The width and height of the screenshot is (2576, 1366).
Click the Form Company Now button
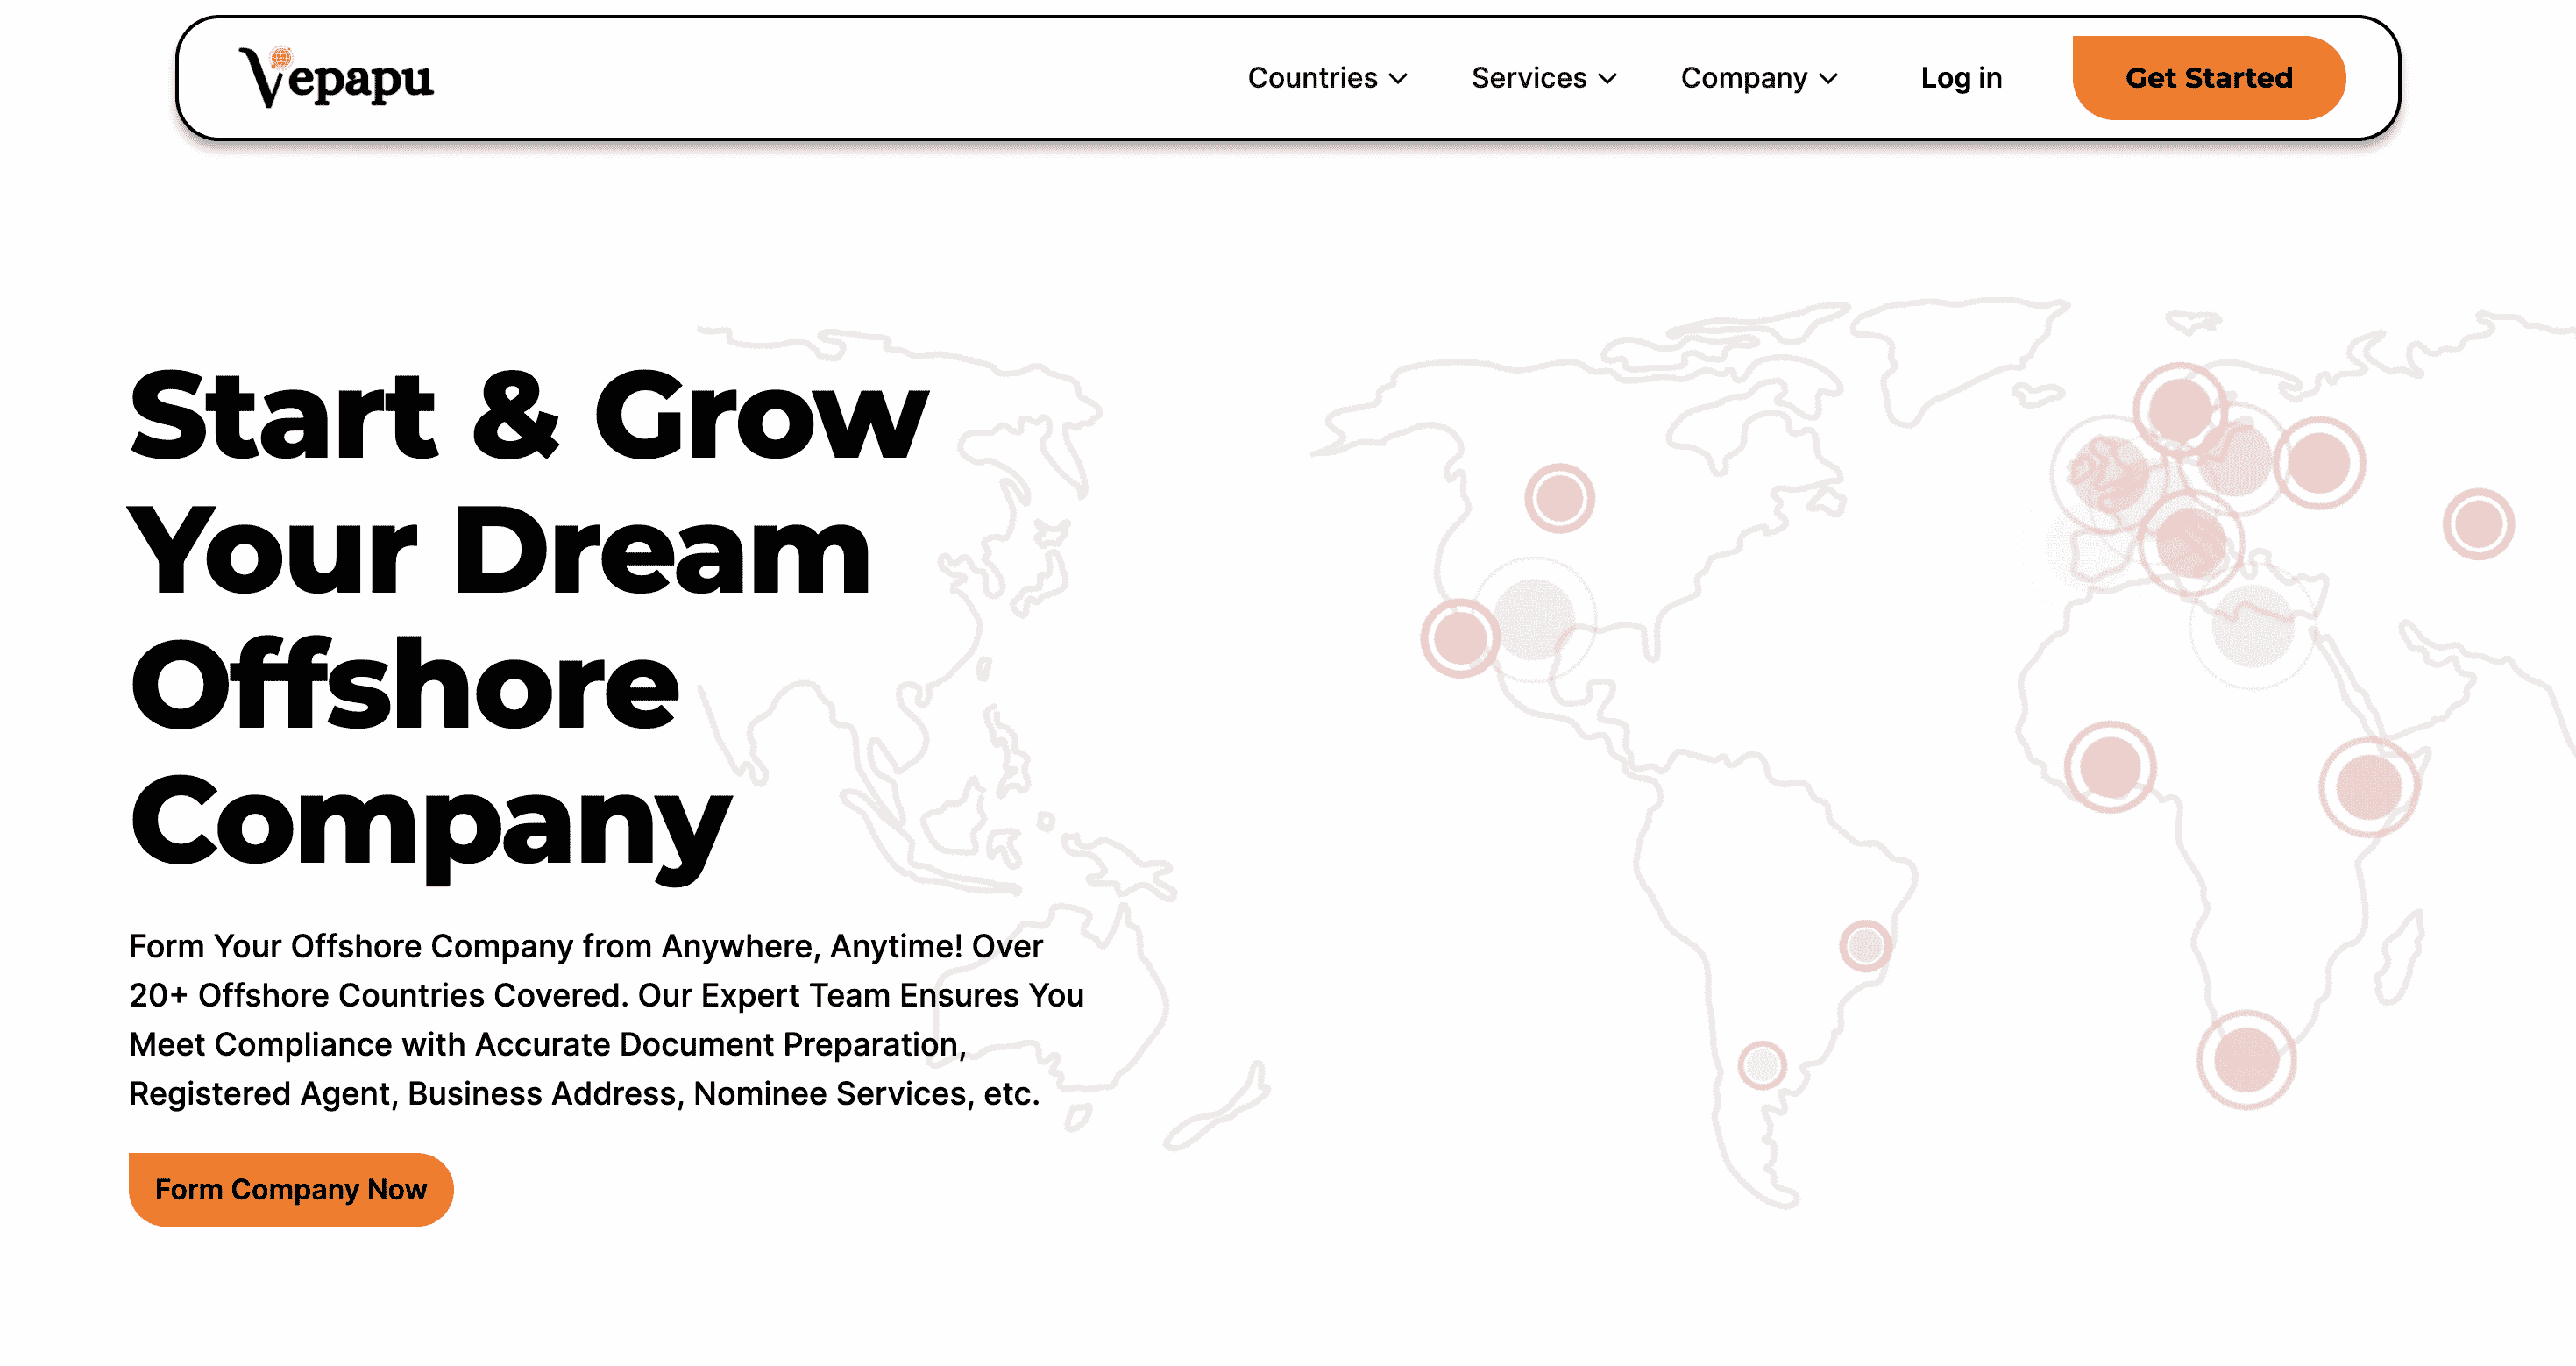coord(291,1189)
